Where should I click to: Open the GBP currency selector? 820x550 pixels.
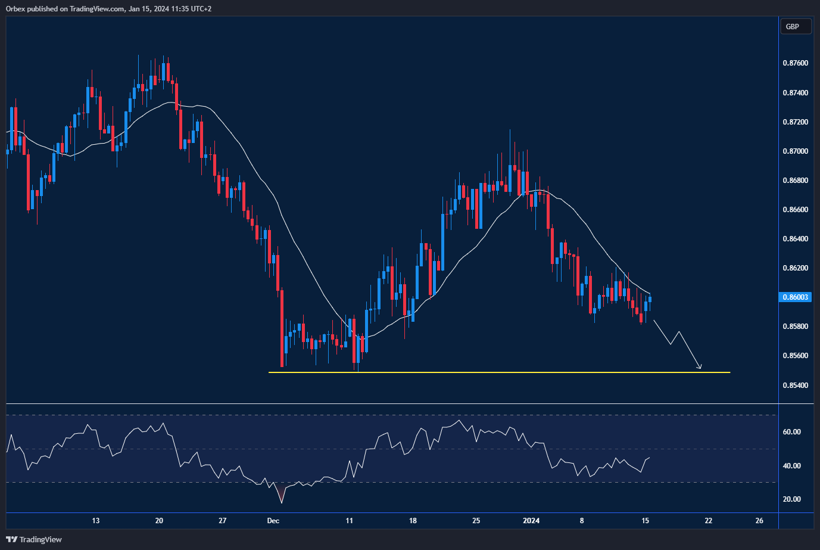coord(795,27)
